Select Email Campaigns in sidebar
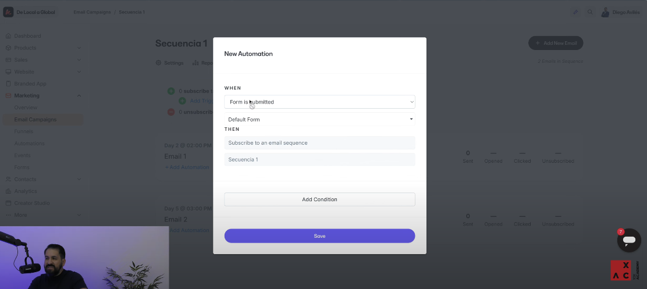This screenshot has width=647, height=289. coord(35,120)
